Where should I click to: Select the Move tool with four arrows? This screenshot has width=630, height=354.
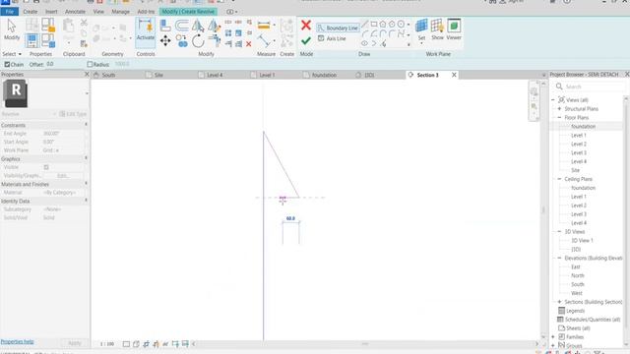pyautogui.click(x=165, y=40)
